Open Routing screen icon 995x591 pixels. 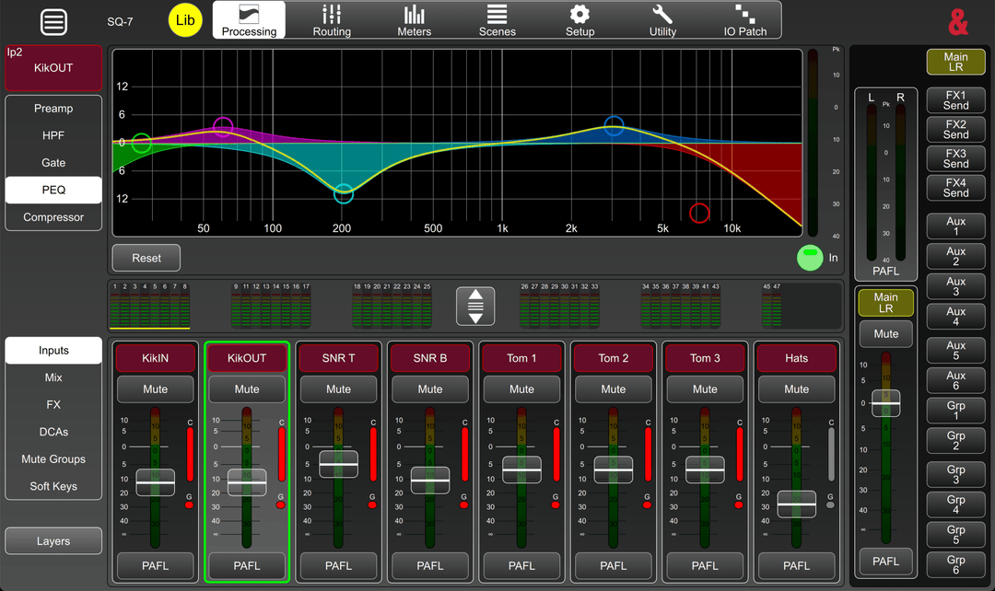pos(332,20)
